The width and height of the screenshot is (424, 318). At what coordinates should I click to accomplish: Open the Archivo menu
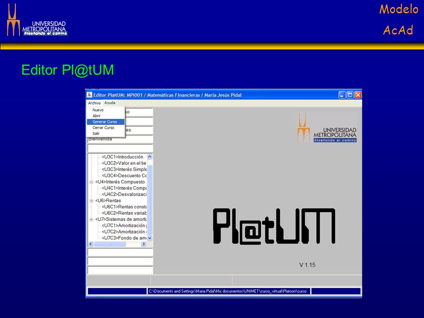[94, 103]
